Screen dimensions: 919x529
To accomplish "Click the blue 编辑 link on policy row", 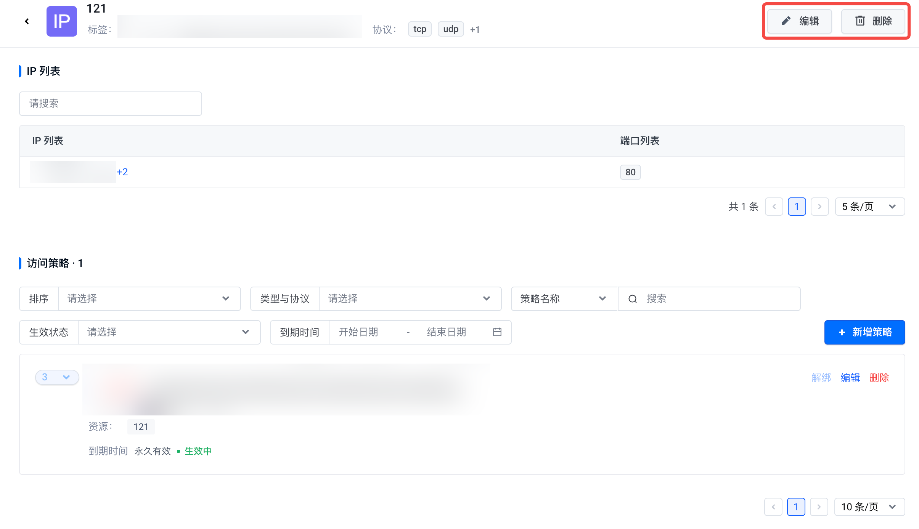I will 850,378.
